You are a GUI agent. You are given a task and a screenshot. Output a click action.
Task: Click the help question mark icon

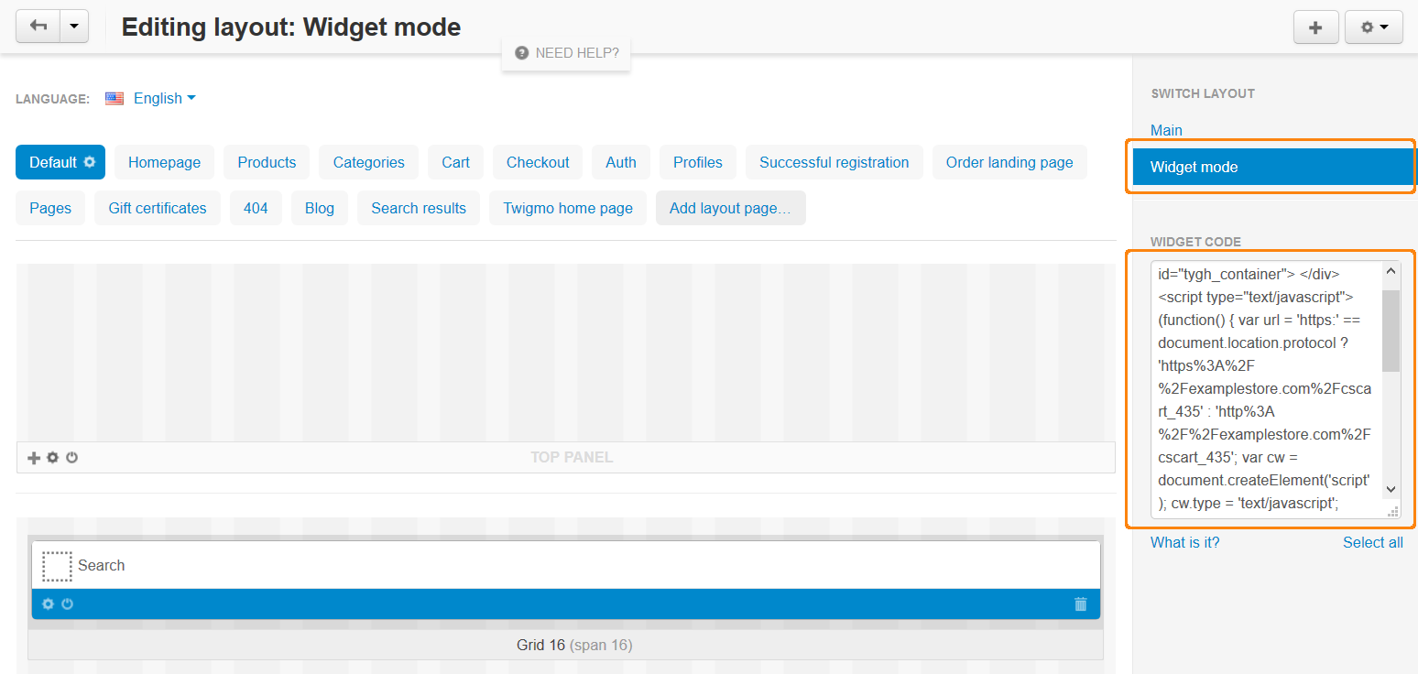(x=522, y=53)
